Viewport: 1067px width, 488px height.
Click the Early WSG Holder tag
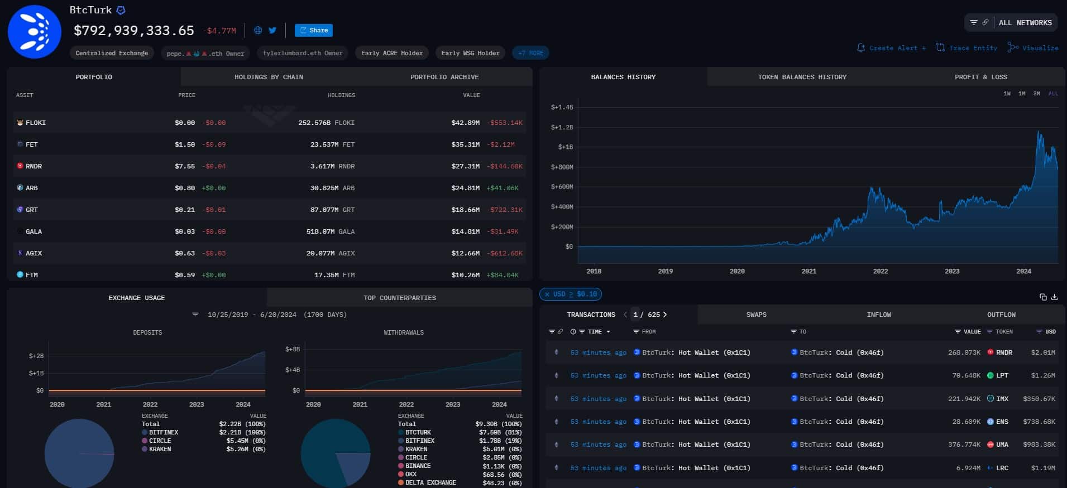(x=470, y=53)
